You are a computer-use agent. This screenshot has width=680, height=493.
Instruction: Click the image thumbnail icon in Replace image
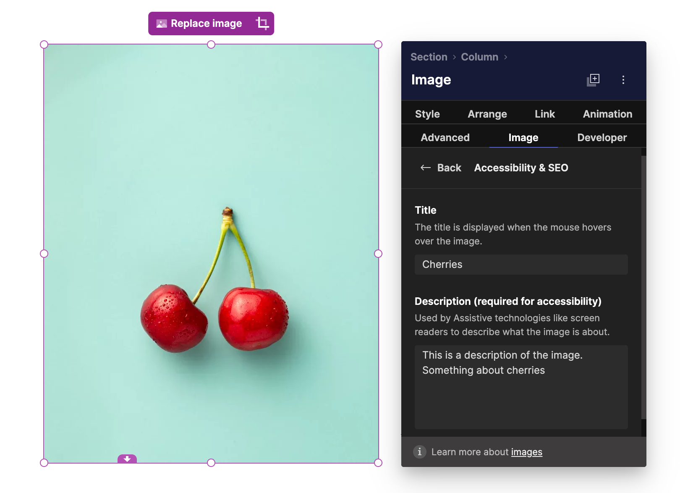161,24
